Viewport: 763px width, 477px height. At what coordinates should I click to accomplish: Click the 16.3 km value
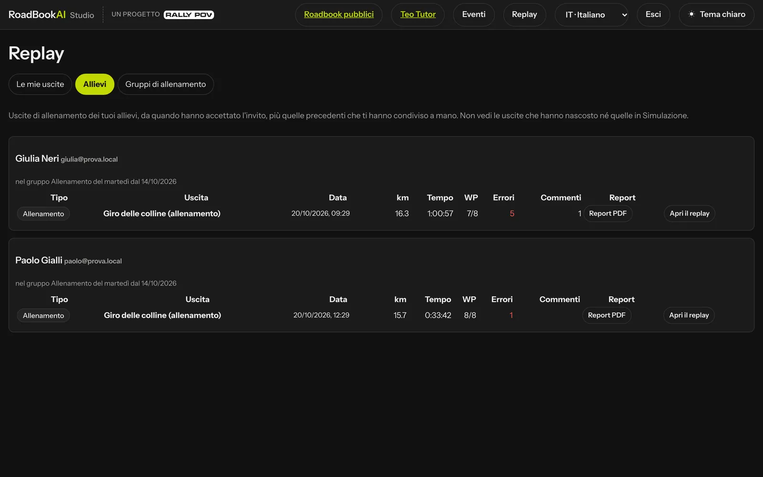point(402,214)
